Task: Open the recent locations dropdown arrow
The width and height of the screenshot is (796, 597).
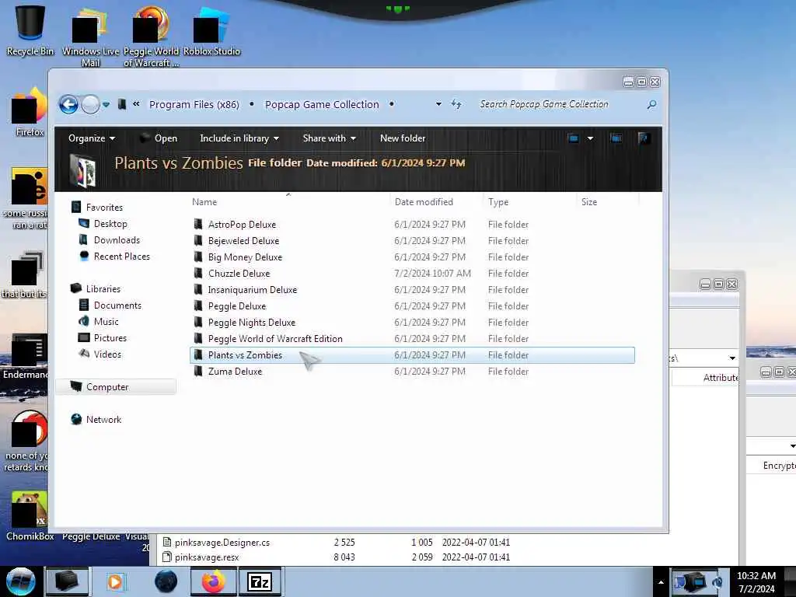Action: pos(106,105)
